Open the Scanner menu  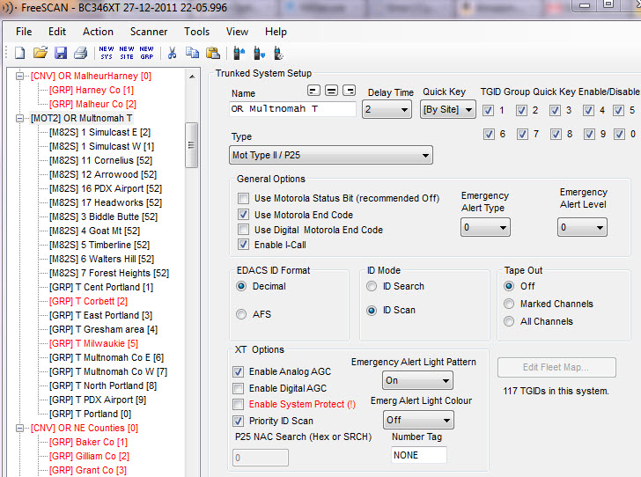(149, 32)
